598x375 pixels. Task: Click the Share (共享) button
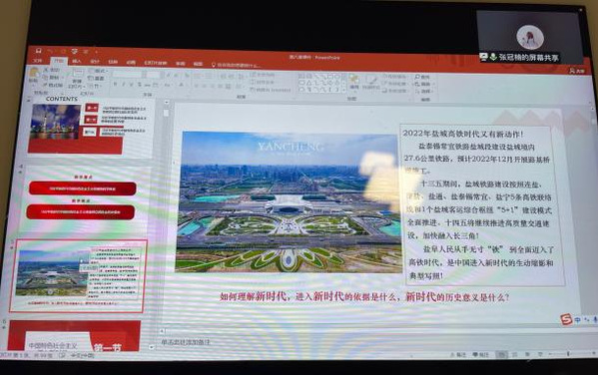[577, 71]
